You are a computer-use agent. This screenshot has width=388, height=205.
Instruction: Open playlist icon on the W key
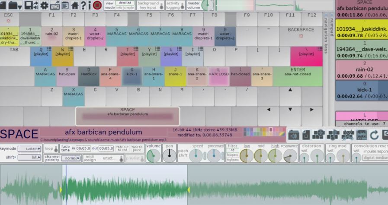tap(71, 49)
